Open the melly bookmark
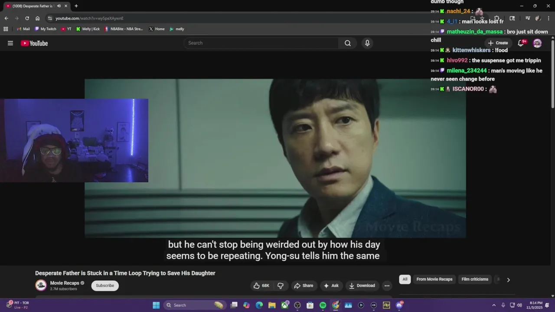Viewport: 555px width, 312px height. (x=177, y=29)
